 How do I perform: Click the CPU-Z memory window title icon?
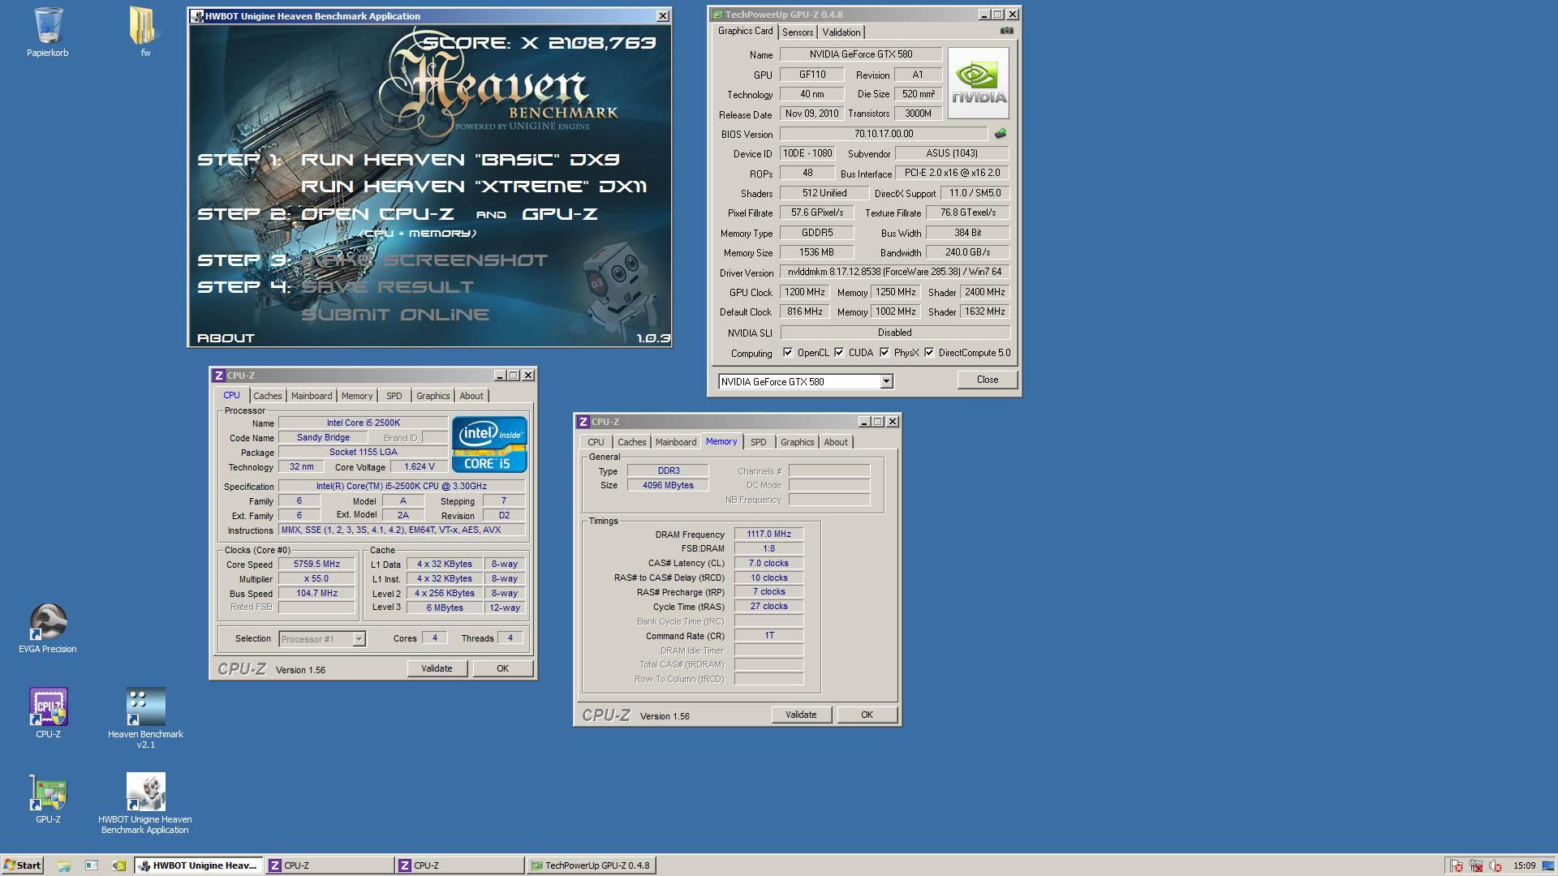coord(583,422)
